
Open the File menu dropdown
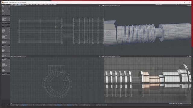point(6,5)
